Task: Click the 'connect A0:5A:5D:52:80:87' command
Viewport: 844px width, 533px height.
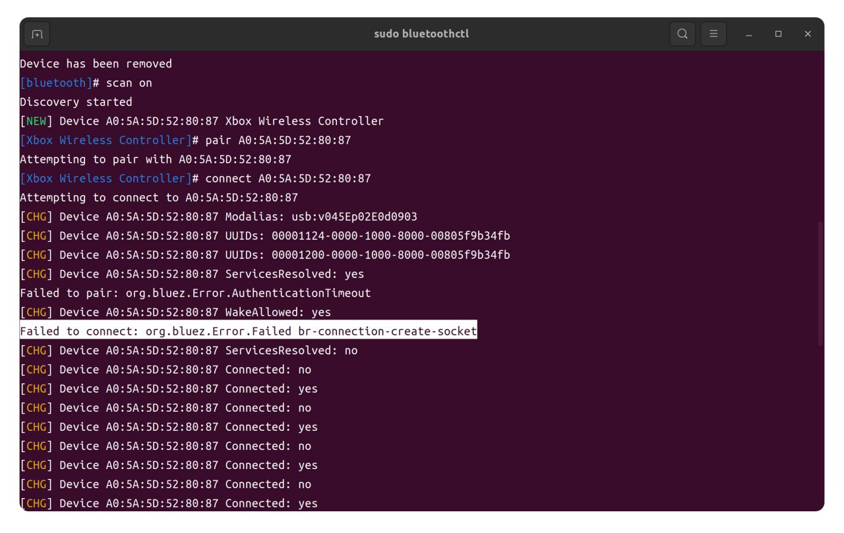Action: pyautogui.click(x=287, y=179)
